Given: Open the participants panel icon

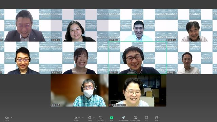Looking at the screenshot, I should pyautogui.click(x=76, y=118).
